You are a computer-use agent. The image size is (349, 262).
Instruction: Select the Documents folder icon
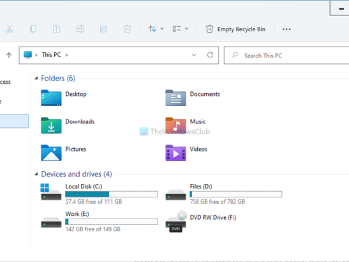[176, 98]
